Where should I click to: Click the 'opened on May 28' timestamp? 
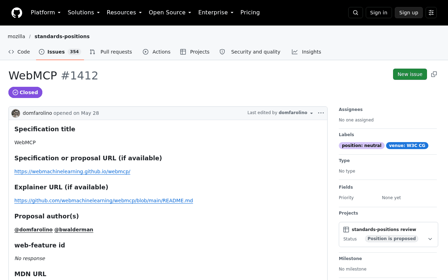click(76, 113)
